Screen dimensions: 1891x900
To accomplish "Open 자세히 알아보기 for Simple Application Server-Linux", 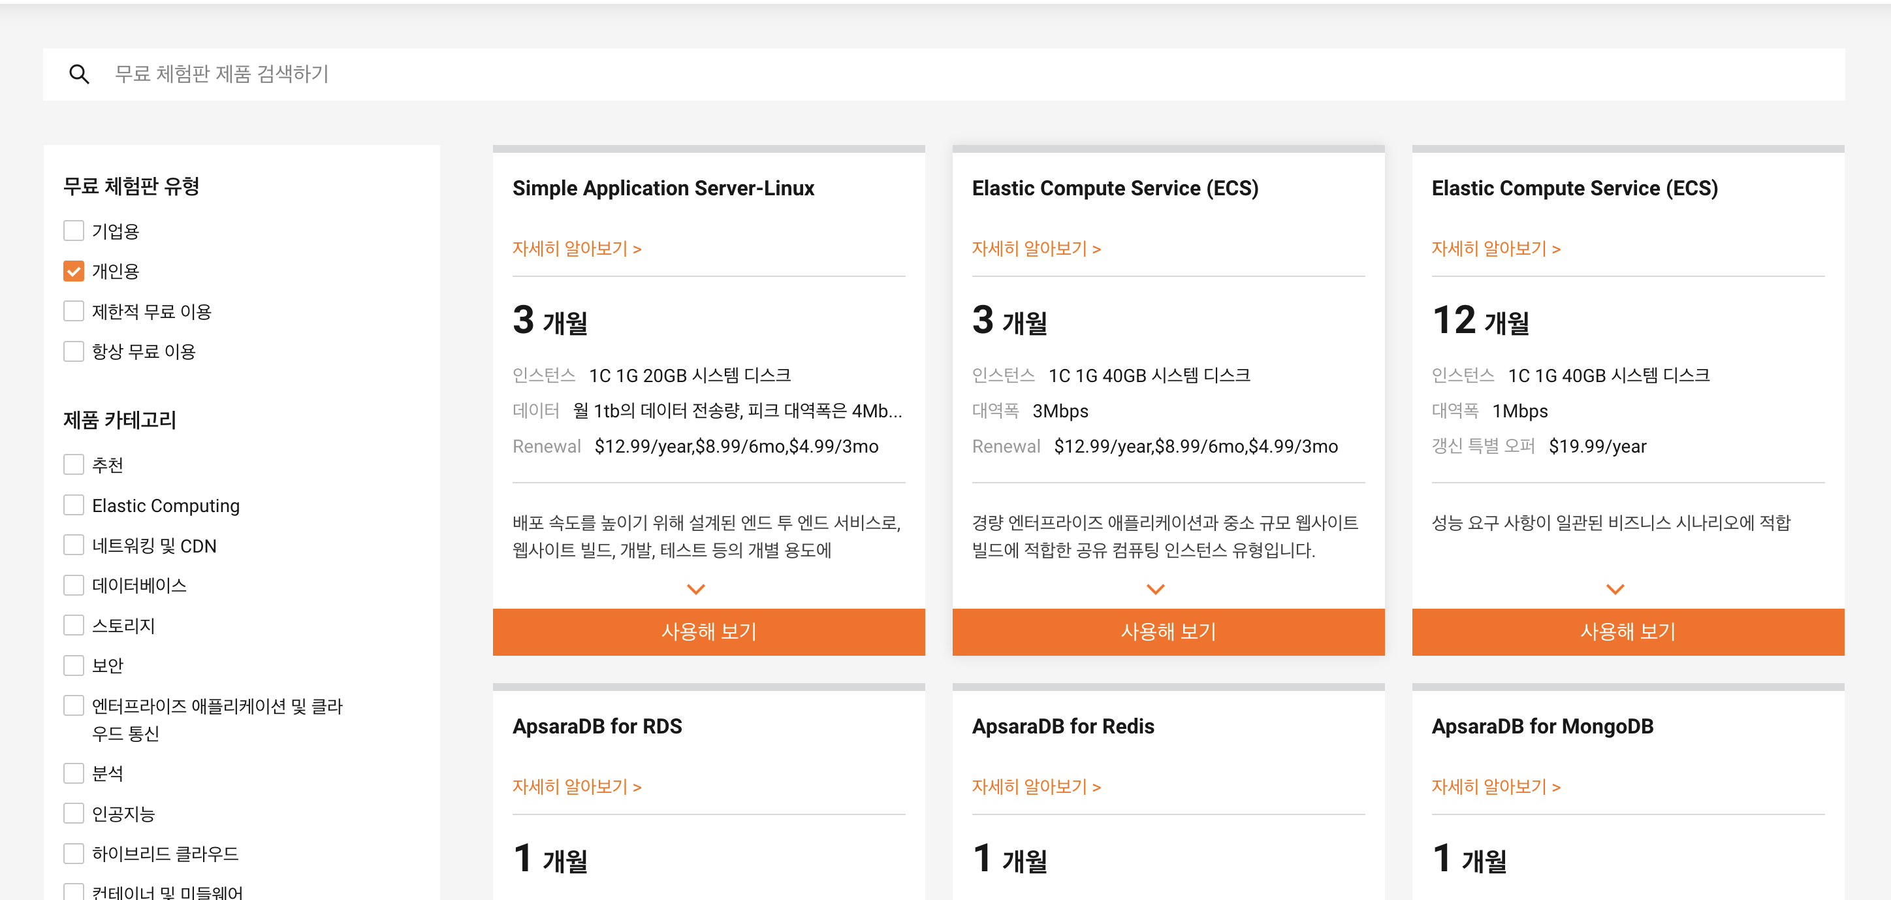I will pos(577,249).
